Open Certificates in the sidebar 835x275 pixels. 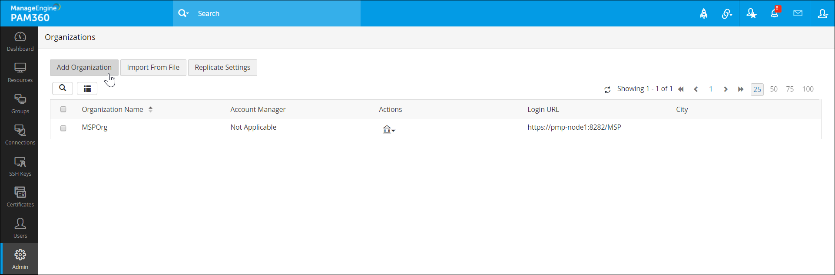(x=20, y=198)
